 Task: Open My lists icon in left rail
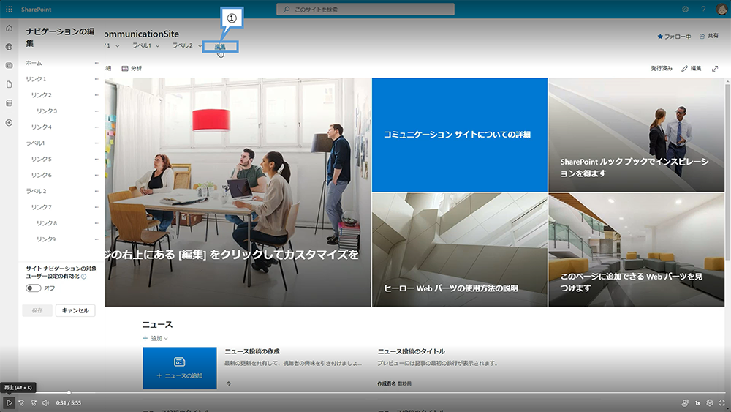tap(9, 103)
